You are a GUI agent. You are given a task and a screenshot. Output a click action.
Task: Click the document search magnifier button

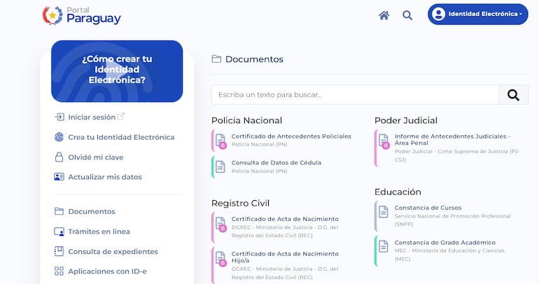coord(513,94)
